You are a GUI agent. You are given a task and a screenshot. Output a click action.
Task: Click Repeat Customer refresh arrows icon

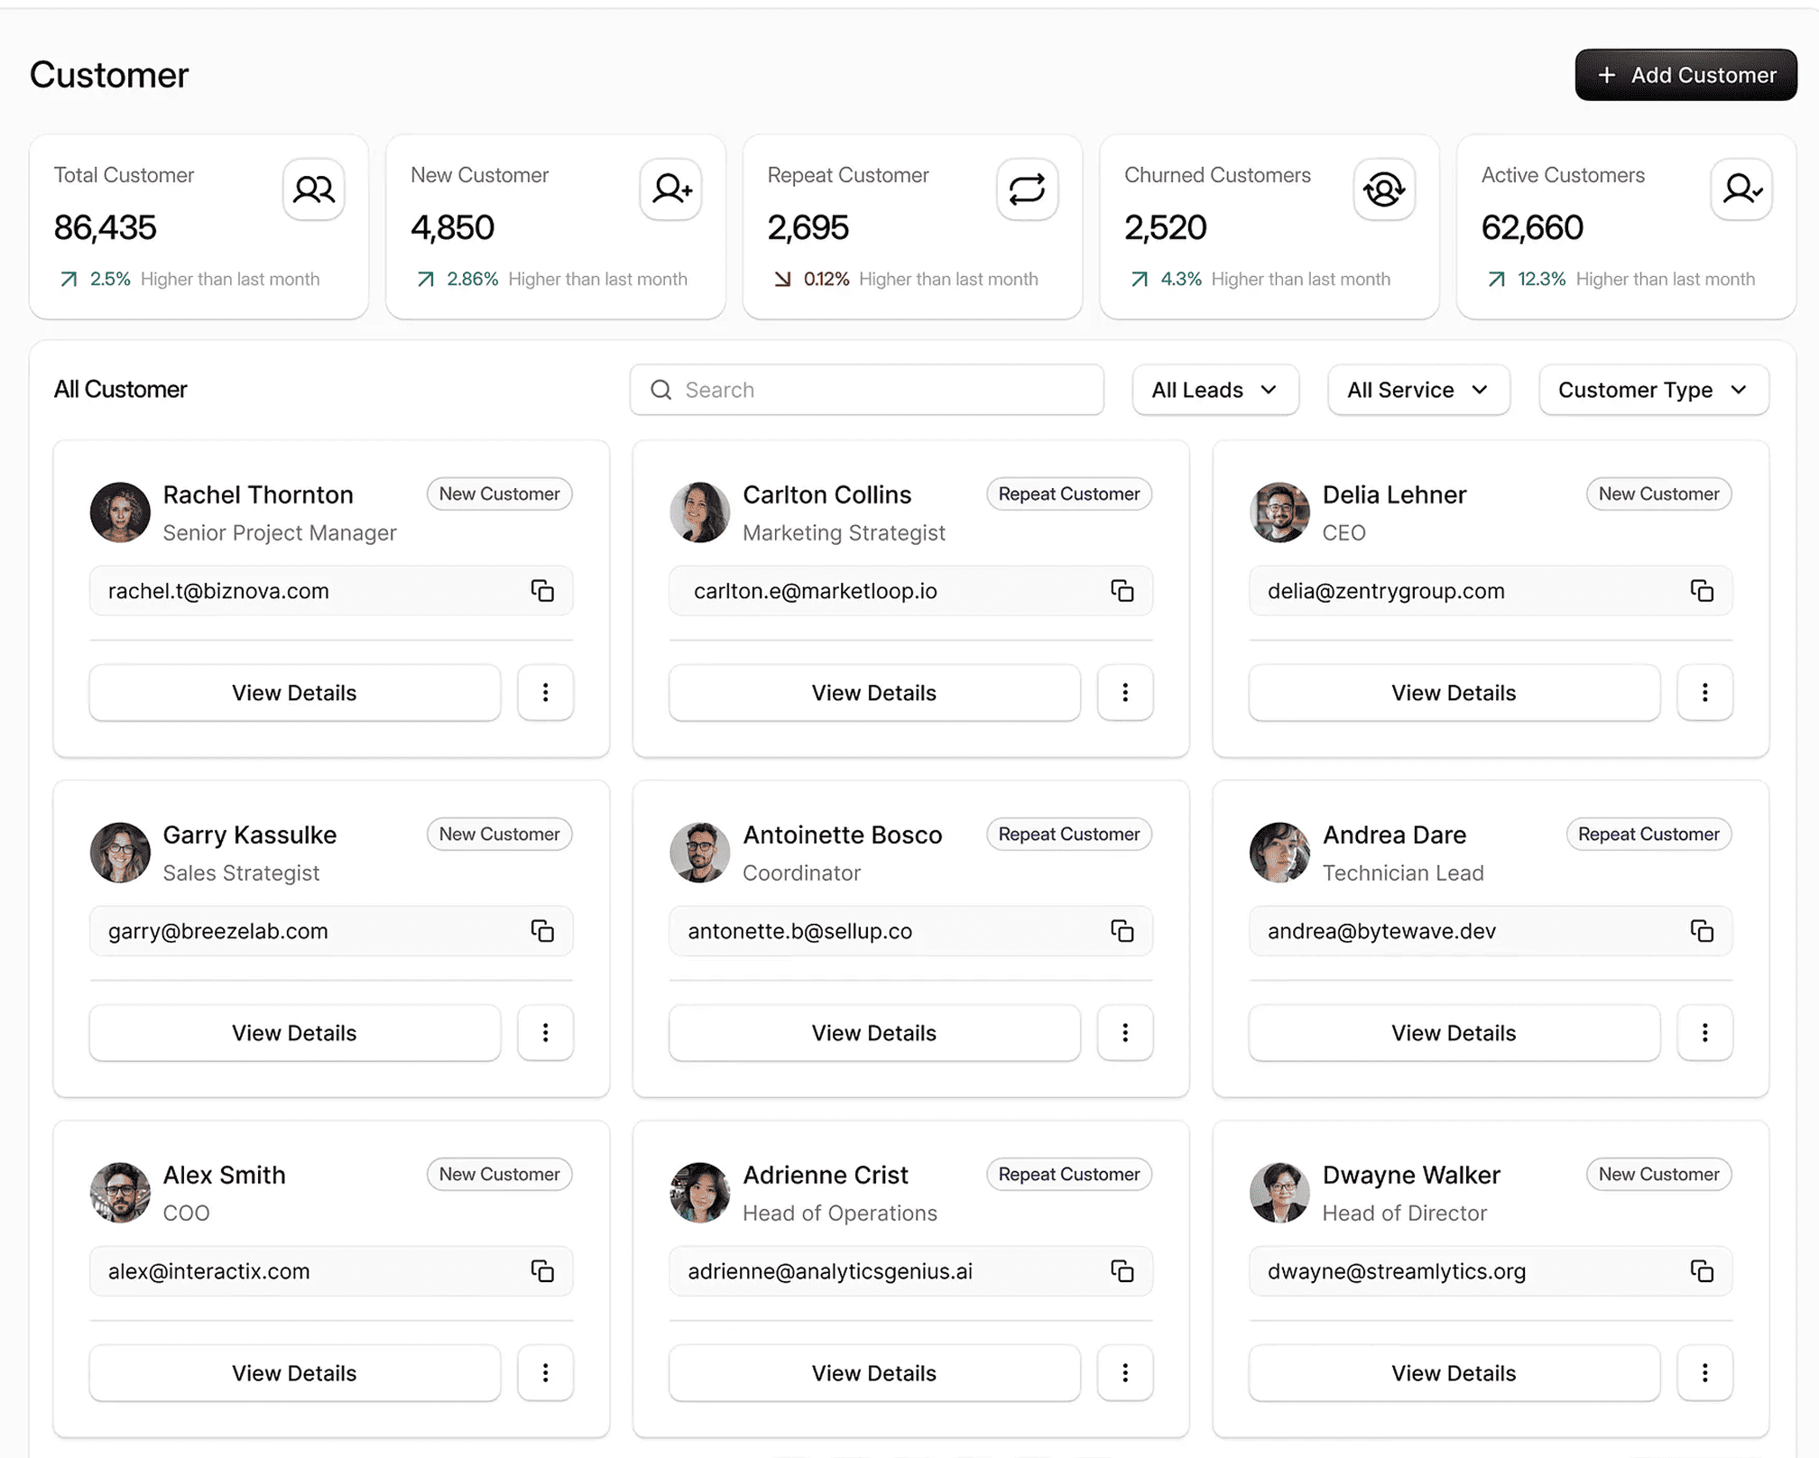[1027, 189]
